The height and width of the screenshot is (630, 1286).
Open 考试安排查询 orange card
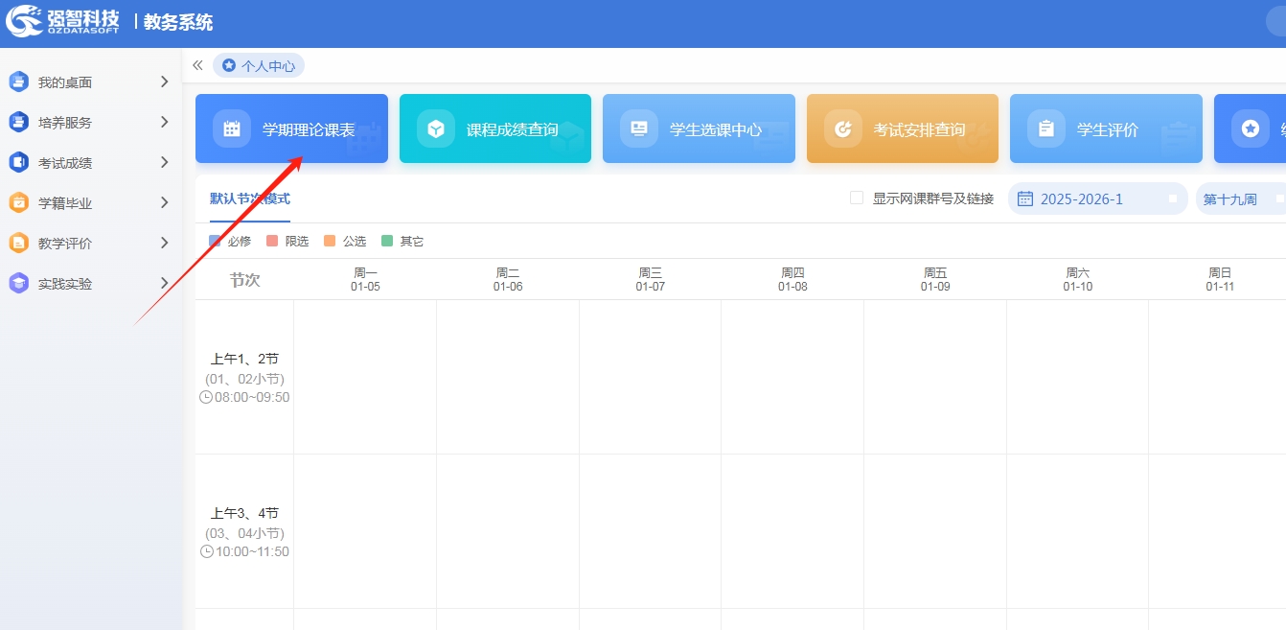[x=902, y=128]
